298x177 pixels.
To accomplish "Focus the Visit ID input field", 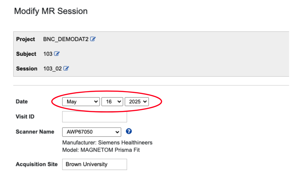I will (95, 117).
